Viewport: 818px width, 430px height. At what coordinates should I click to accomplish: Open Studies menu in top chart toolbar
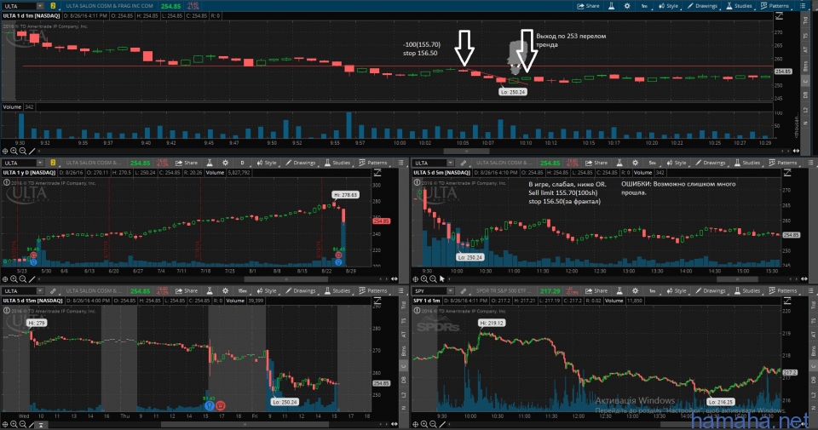point(739,6)
